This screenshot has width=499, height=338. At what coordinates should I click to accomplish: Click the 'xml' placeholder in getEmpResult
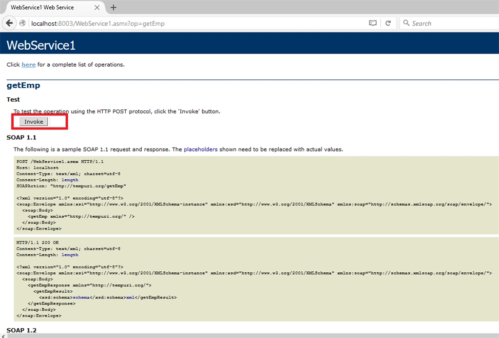point(130,297)
